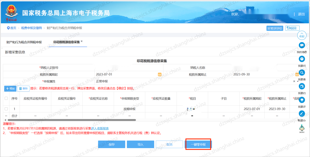Open calendar for 税款所属期起
The image size is (310, 157).
pyautogui.click(x=160, y=75)
